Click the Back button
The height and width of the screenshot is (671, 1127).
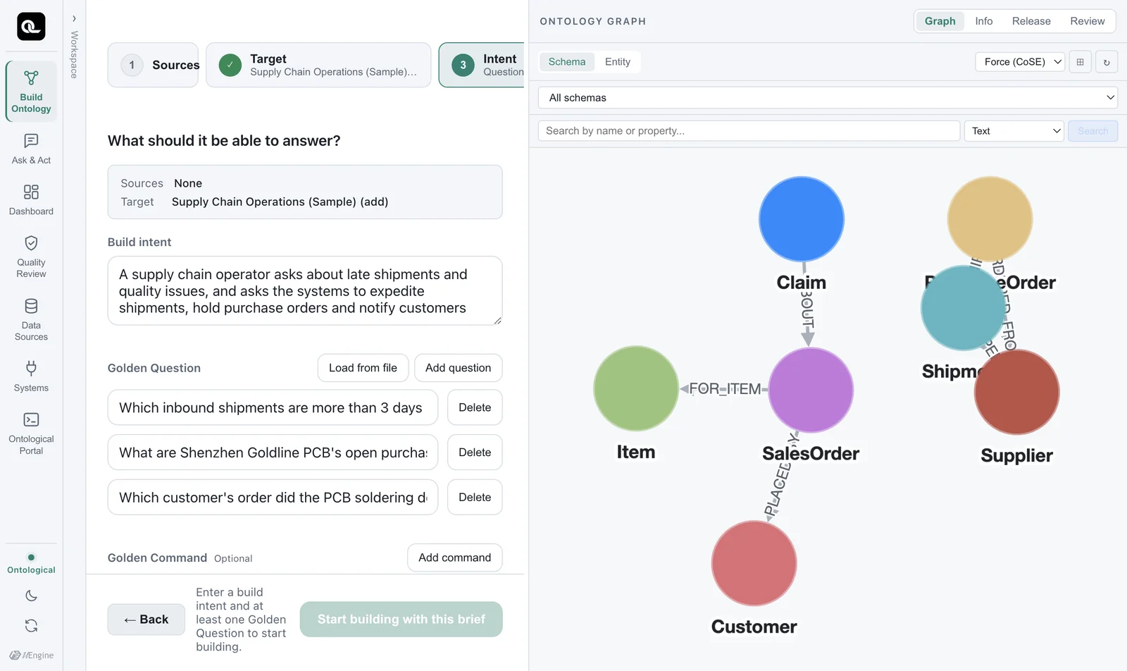click(147, 620)
